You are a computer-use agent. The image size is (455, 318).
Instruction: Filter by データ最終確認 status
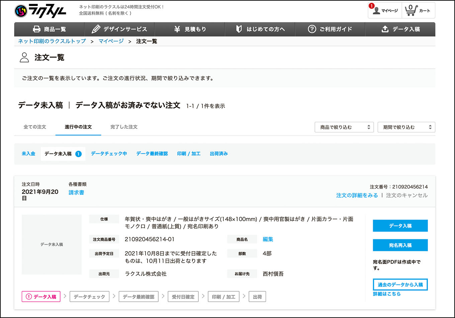pos(152,153)
